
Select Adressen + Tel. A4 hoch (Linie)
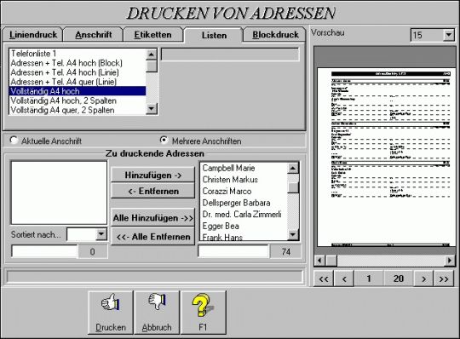pos(78,72)
